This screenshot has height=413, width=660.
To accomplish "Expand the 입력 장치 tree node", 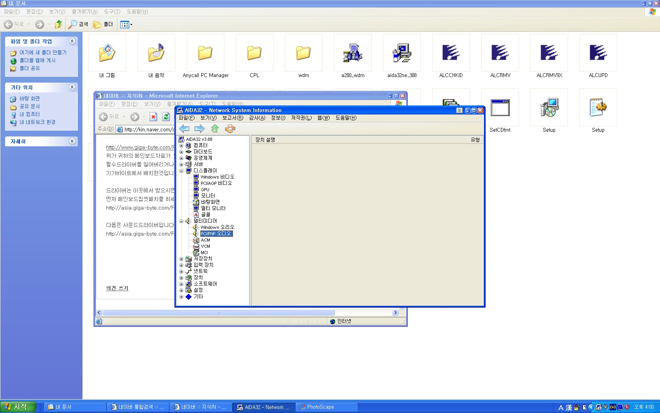I will (181, 265).
